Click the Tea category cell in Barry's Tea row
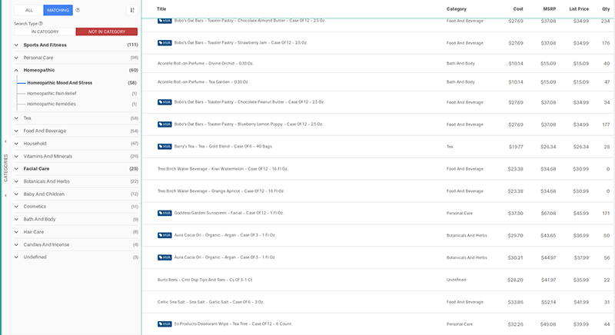Viewport: 615px width, 335px height. pos(450,147)
